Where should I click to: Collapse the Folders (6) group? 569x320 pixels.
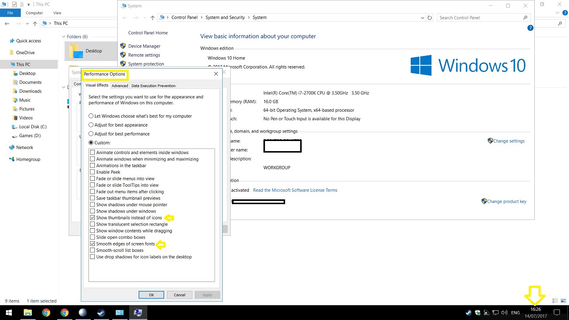point(64,37)
